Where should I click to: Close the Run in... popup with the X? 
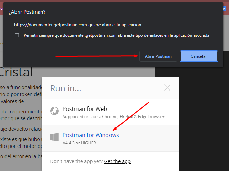point(167,88)
